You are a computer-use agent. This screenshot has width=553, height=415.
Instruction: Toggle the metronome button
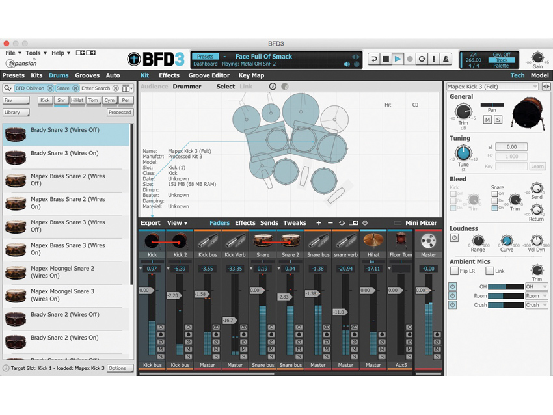(x=446, y=59)
